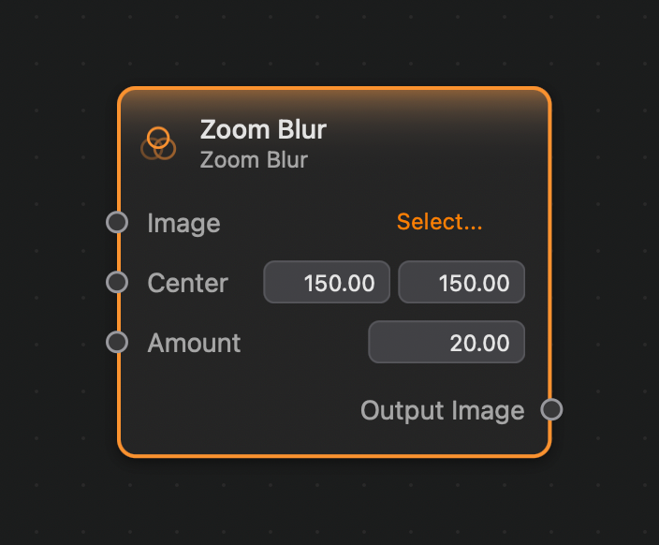Click the orange outline border of node
This screenshot has width=659, height=545.
pyautogui.click(x=334, y=455)
